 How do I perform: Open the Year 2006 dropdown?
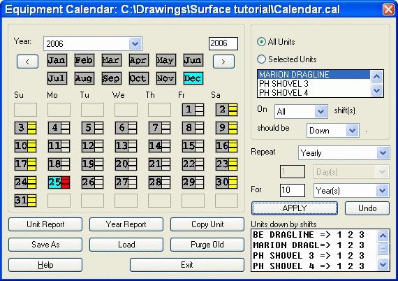click(x=93, y=44)
